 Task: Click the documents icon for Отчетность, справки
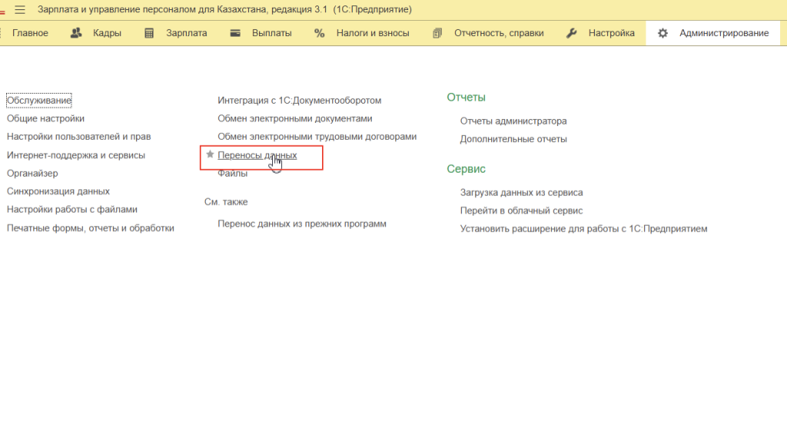438,33
